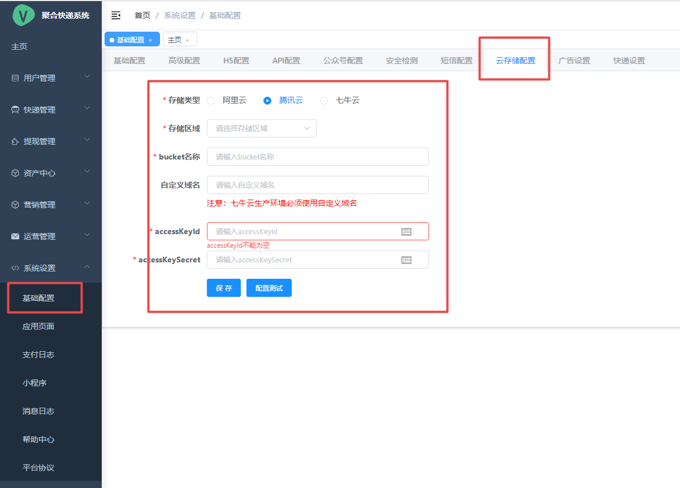Switch to the H5配置 tab
Viewport: 680px width, 488px height.
click(236, 61)
